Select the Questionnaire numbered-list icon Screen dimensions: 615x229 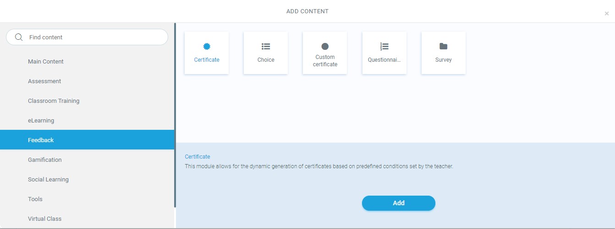point(384,46)
